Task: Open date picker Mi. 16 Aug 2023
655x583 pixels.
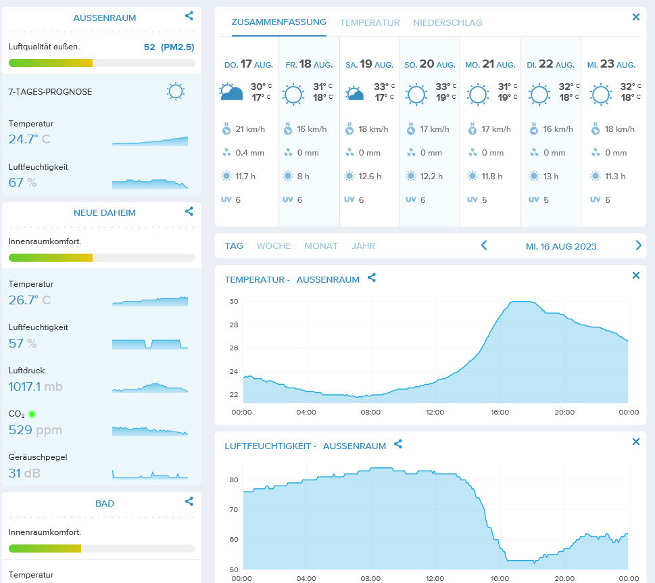Action: tap(561, 246)
